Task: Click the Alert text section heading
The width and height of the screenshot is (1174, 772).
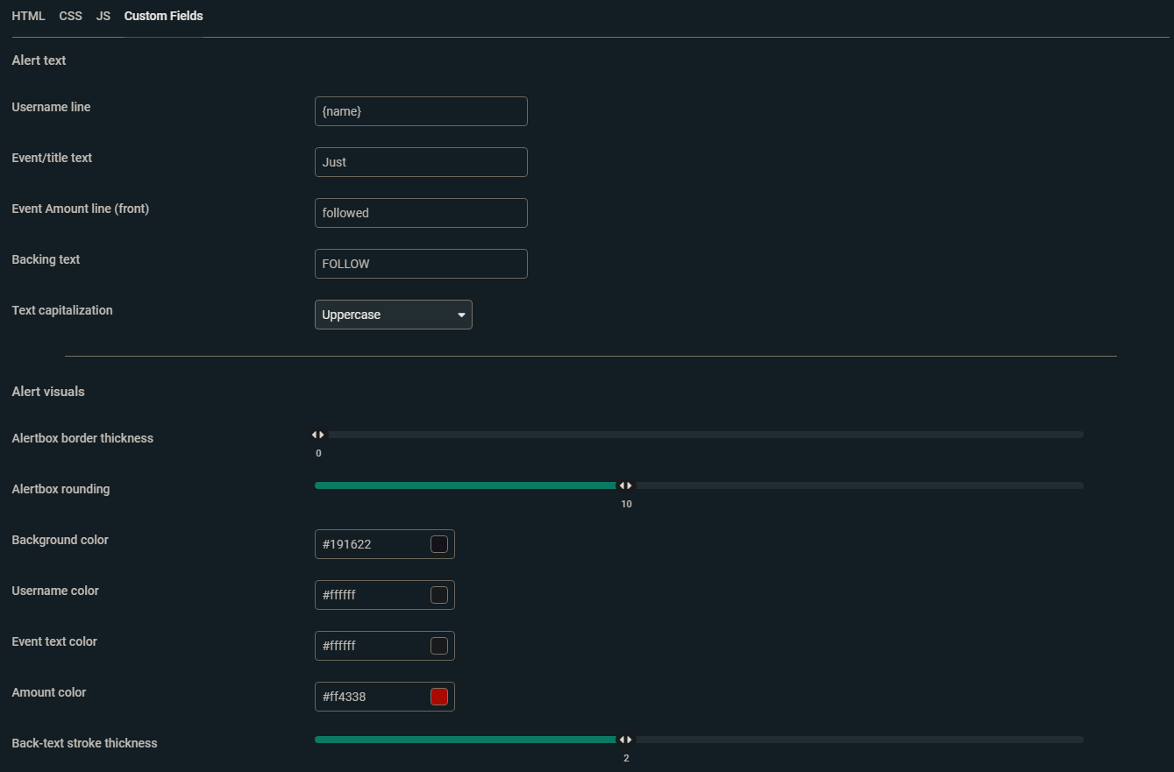Action: click(x=39, y=60)
